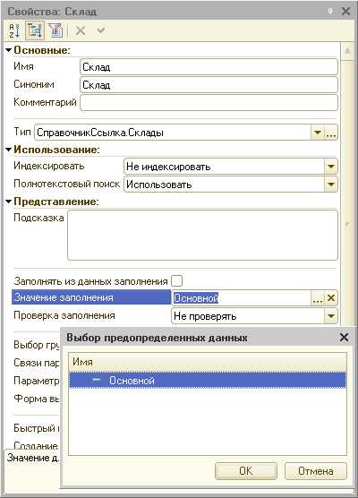Viewport: 358px width, 498px height.
Task: Open the Полнотекстовый поиск dropdown
Action: pyautogui.click(x=331, y=185)
